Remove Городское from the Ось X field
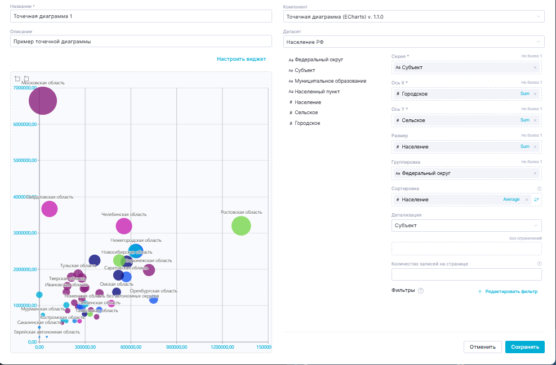The height and width of the screenshot is (365, 556). pyautogui.click(x=535, y=94)
